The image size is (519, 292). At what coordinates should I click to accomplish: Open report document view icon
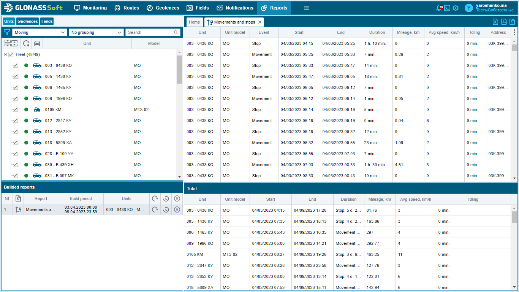click(512, 22)
